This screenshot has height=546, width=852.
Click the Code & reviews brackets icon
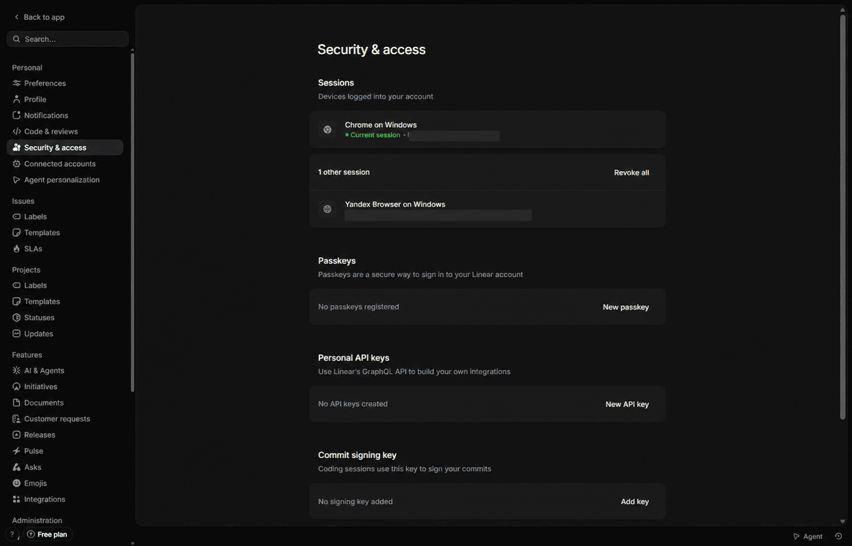(17, 131)
